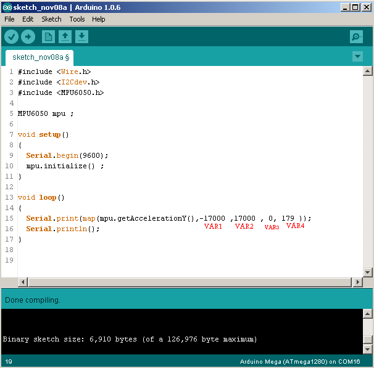The width and height of the screenshot is (374, 368).
Task: Select the sketch_nov08a tab
Action: tap(39, 57)
